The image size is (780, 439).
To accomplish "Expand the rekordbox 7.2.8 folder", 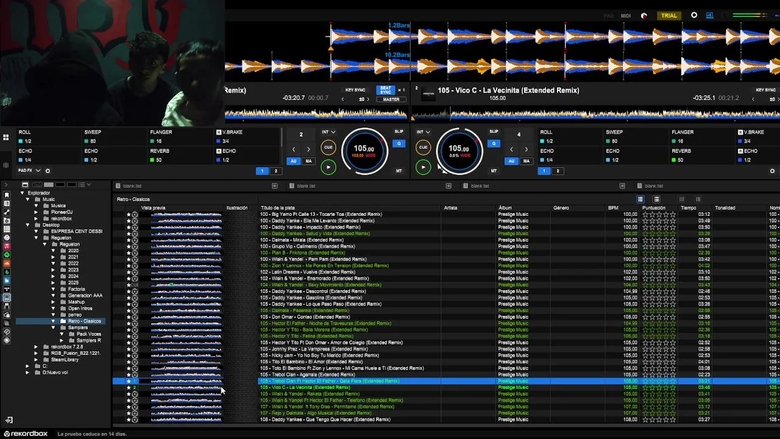I will click(36, 347).
